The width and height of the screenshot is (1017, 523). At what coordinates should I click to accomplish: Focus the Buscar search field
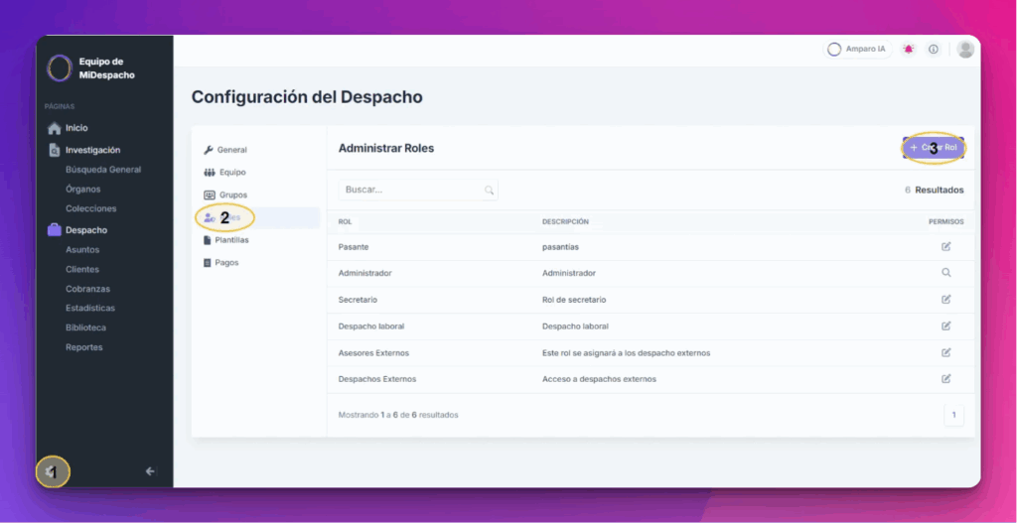coord(418,190)
